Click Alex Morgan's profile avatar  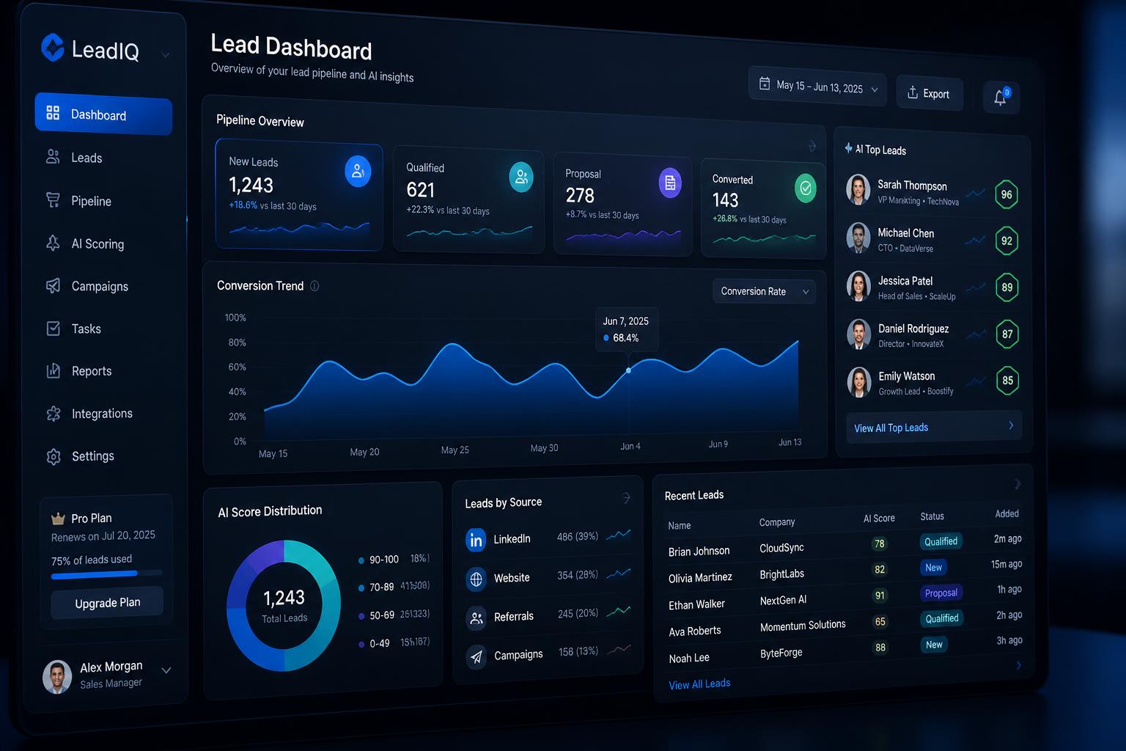[x=57, y=676]
